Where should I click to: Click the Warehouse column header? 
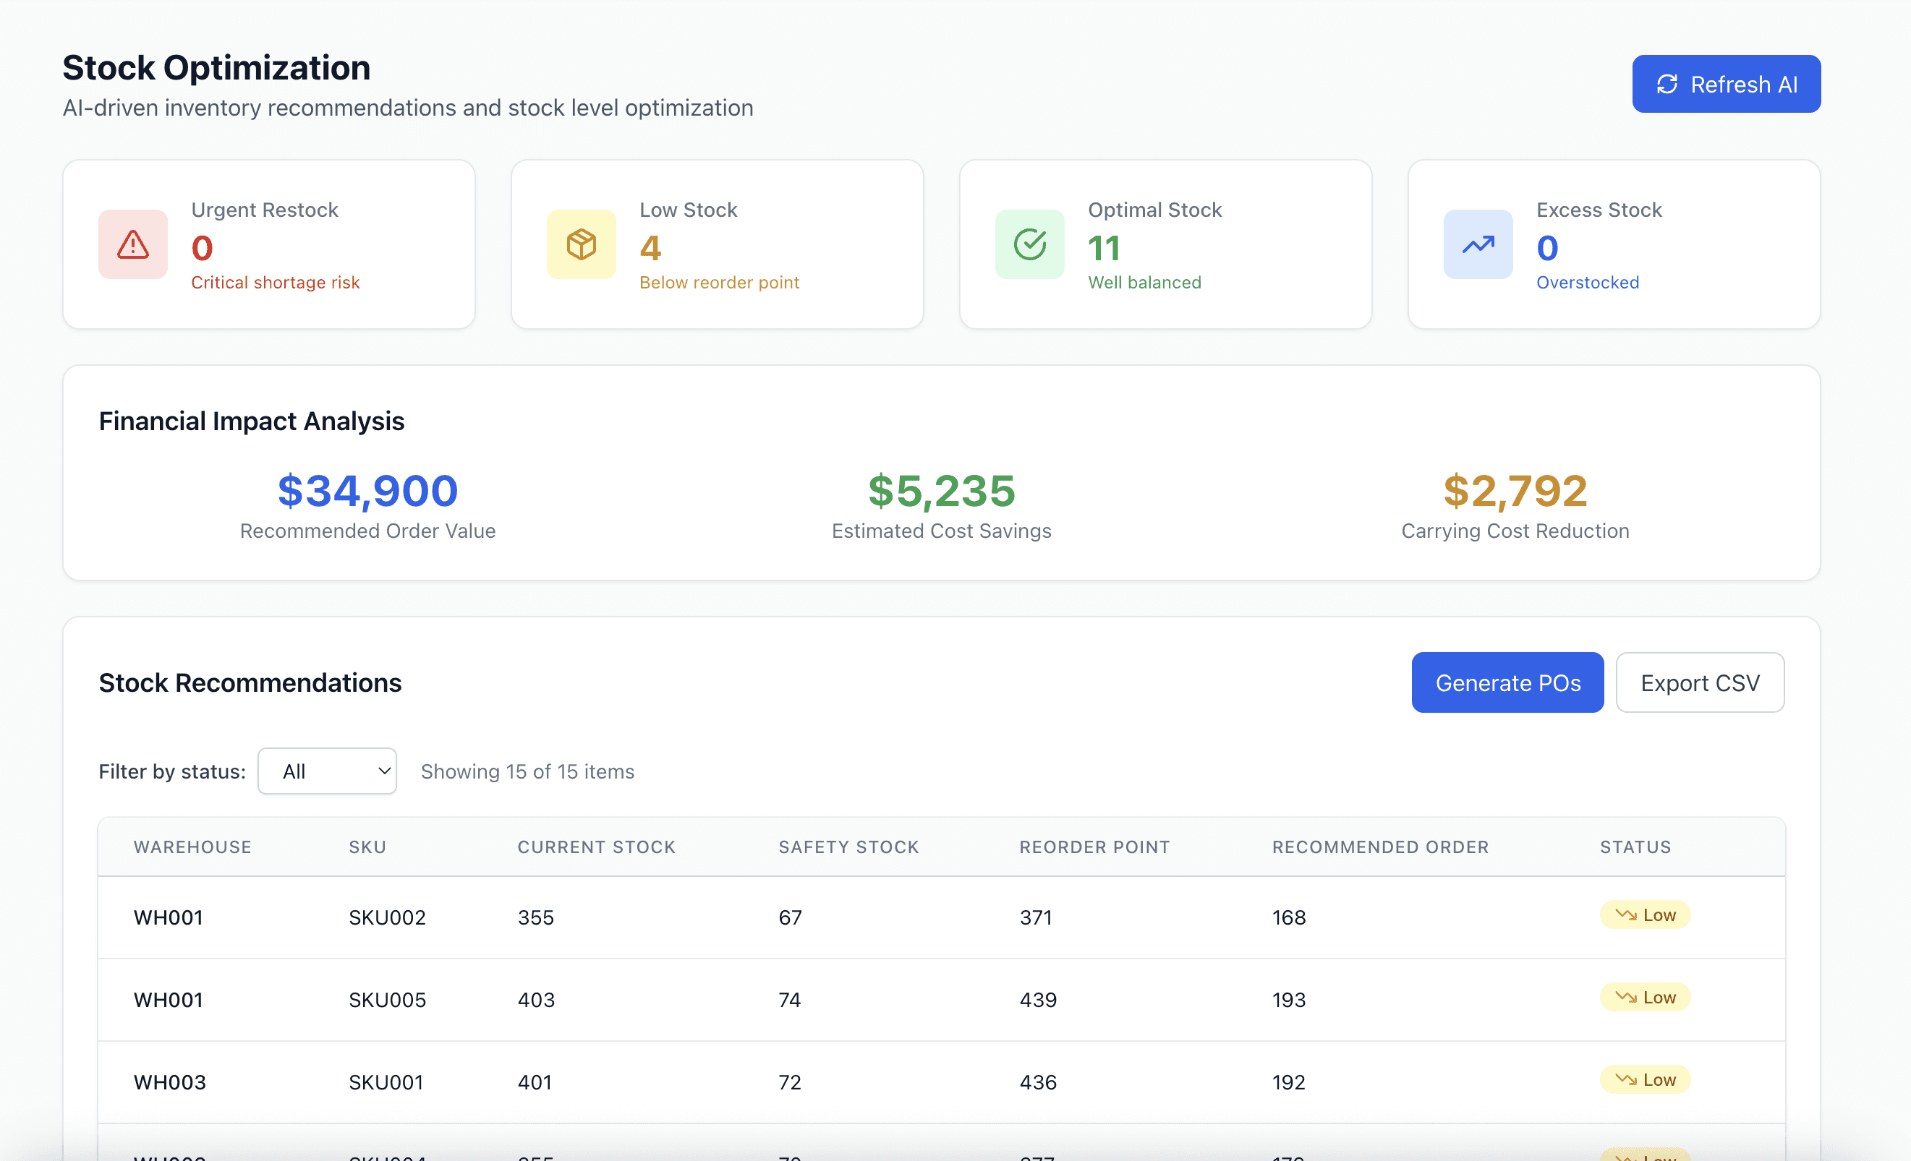[x=192, y=847]
